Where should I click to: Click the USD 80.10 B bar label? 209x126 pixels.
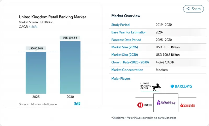tap(36, 48)
